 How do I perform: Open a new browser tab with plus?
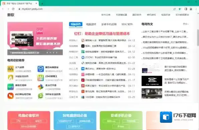[42, 4]
